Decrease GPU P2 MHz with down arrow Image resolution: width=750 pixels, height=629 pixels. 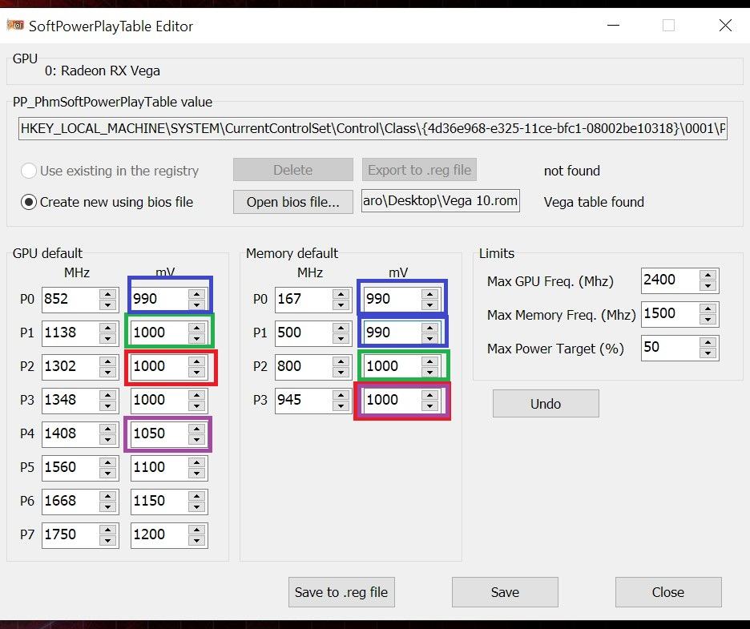[x=108, y=372]
